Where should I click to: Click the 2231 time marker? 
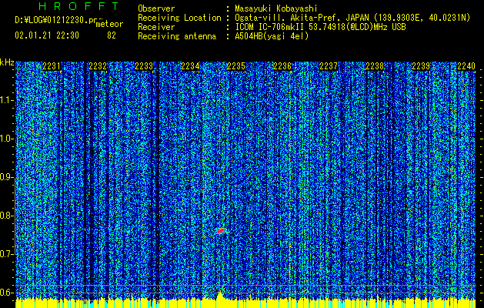point(52,66)
